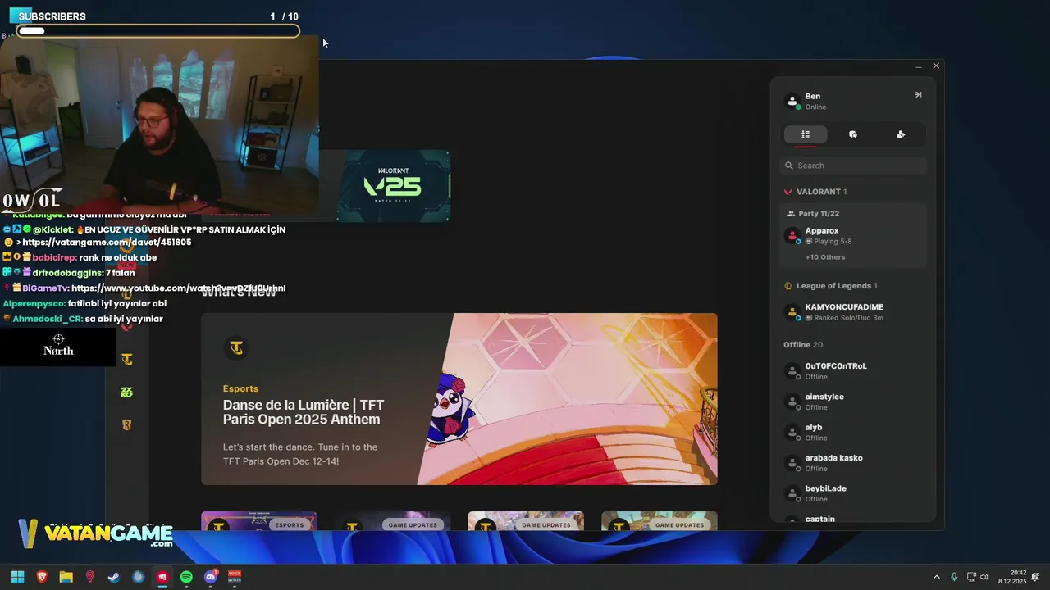Select offline friend beybiLade

853,493
